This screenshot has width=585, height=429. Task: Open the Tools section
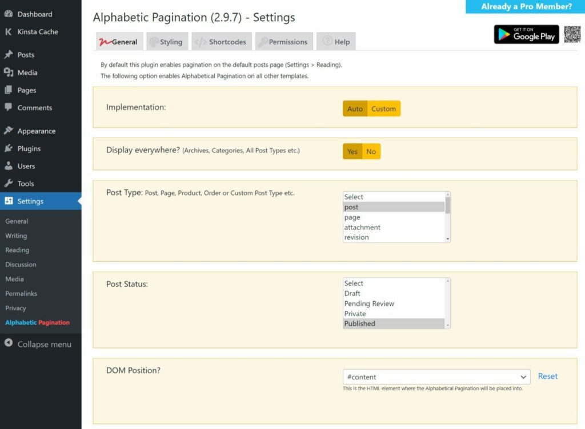coord(25,184)
